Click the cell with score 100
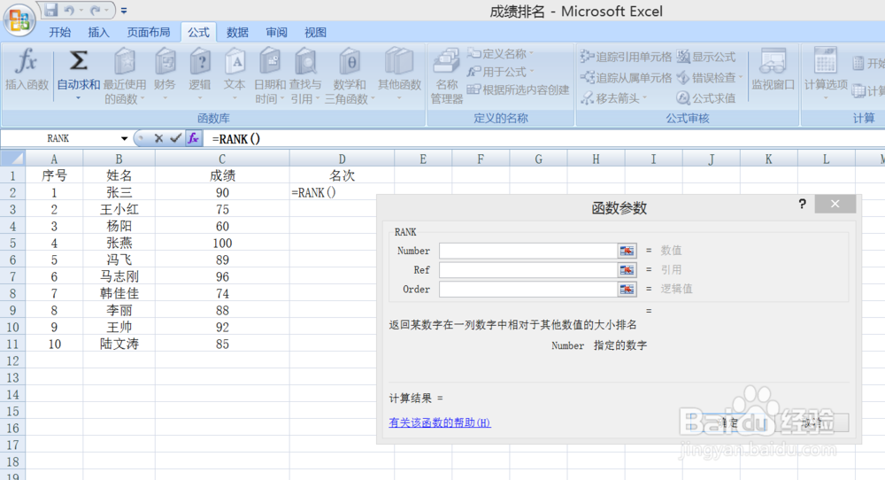Viewport: 885px width, 480px height. pyautogui.click(x=222, y=244)
